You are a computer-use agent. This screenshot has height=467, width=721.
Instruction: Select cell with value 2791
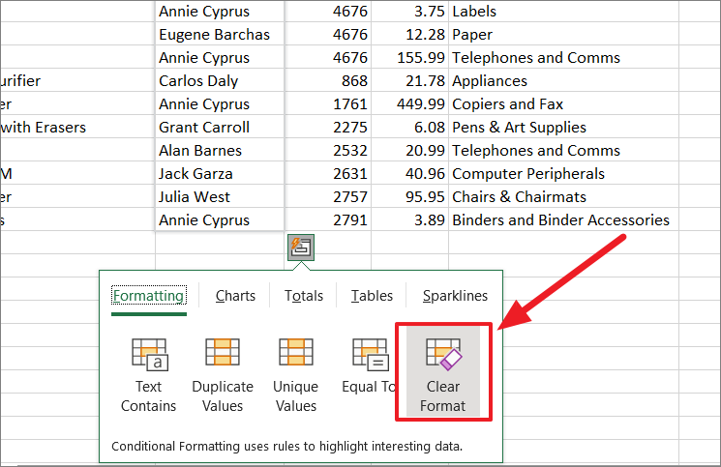(328, 219)
